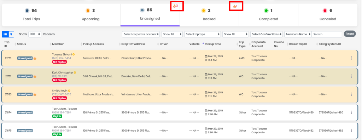The width and height of the screenshot is (362, 140).
Task: Open Select Confirm Status dropdown
Action: pyautogui.click(x=267, y=34)
